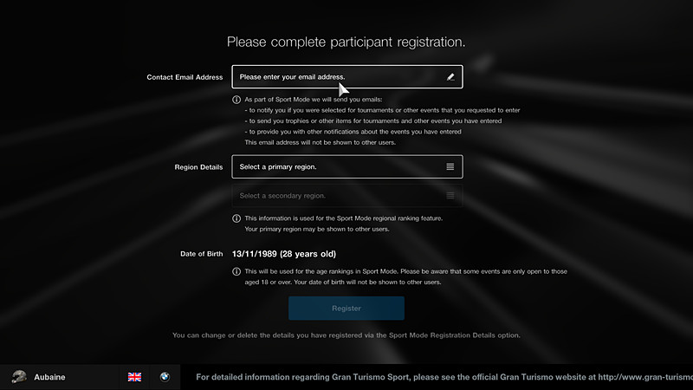
Task: Click info icon beside regional ranking note
Action: pos(236,218)
